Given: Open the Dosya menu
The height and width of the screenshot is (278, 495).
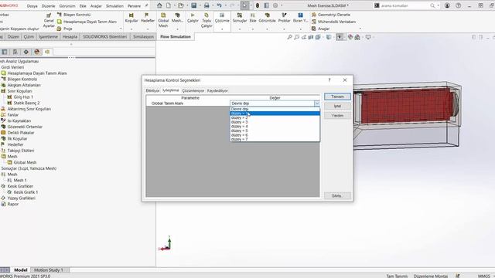Looking at the screenshot, I should (x=32, y=6).
